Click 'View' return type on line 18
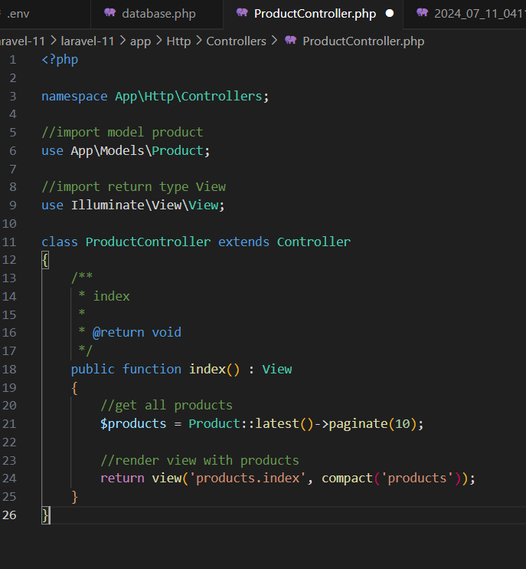This screenshot has height=569, width=526. [277, 370]
